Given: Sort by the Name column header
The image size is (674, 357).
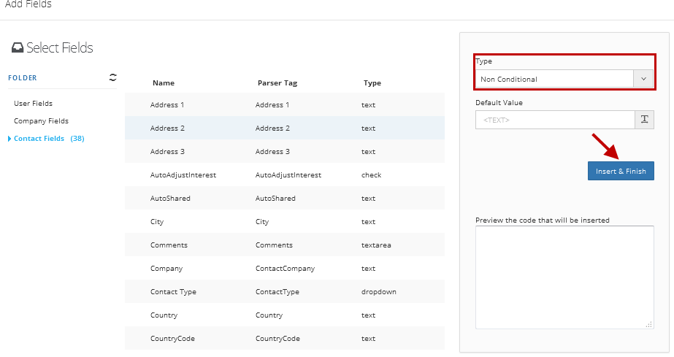Looking at the screenshot, I should [x=164, y=83].
